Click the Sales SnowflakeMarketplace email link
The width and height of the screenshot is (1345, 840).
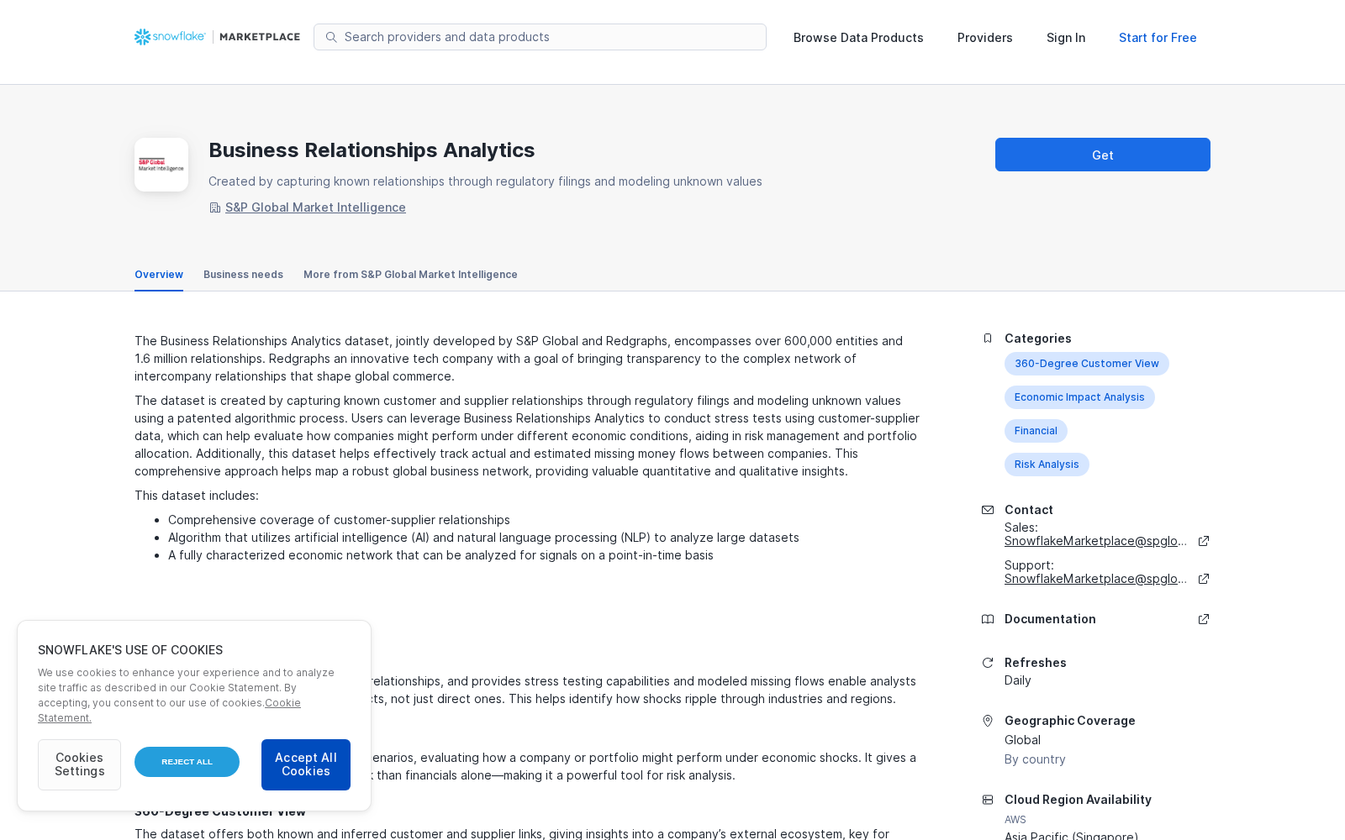tap(1095, 541)
